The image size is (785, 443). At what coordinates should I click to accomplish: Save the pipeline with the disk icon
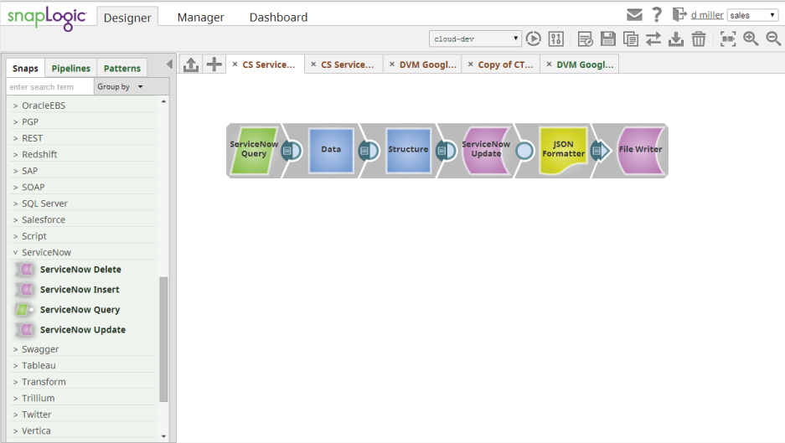(607, 39)
